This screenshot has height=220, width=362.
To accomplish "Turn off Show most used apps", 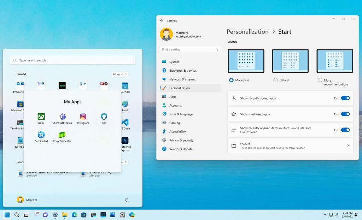I will click(345, 114).
